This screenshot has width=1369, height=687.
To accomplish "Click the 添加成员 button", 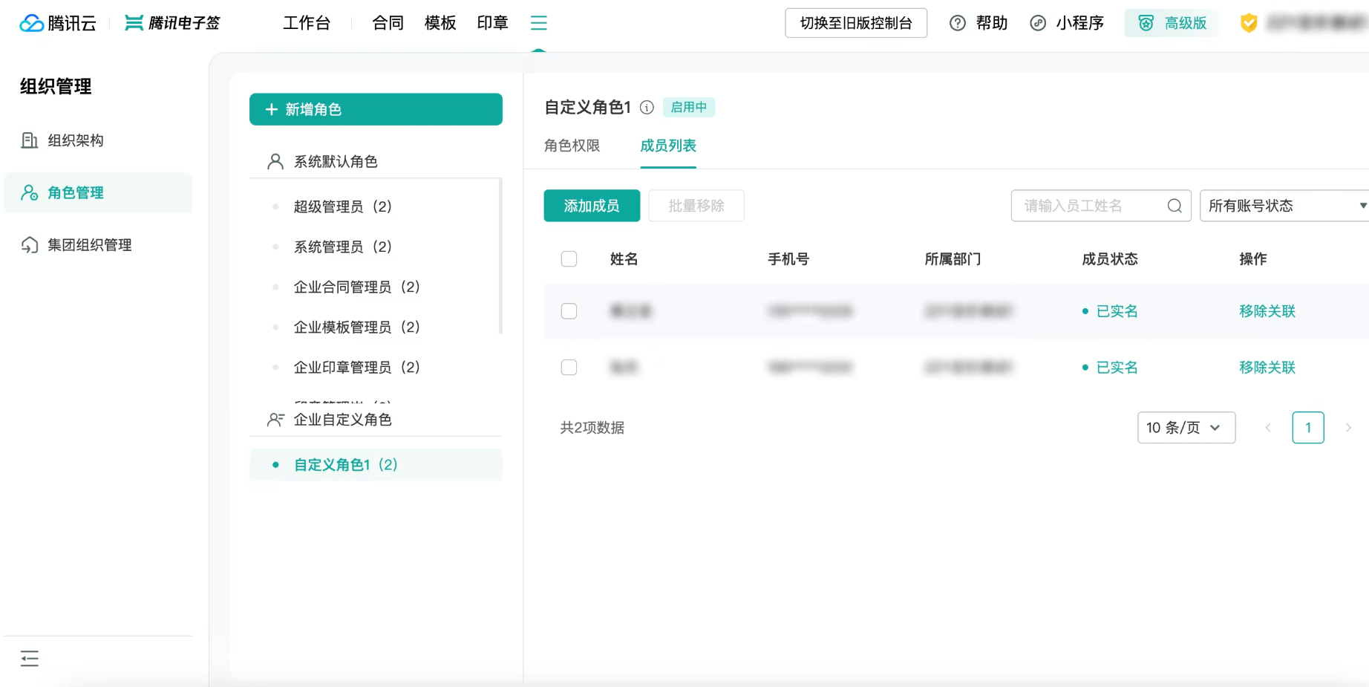I will coord(592,206).
